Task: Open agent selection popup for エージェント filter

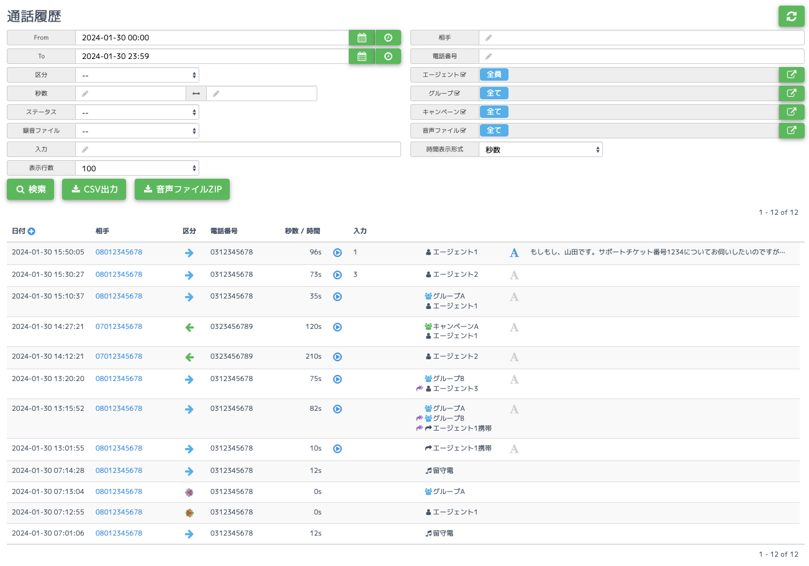Action: (x=792, y=74)
